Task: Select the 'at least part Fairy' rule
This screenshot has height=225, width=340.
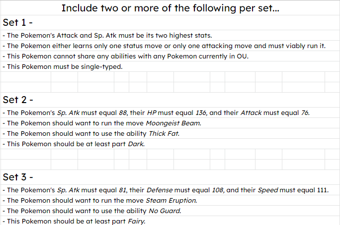Action: 74,221
